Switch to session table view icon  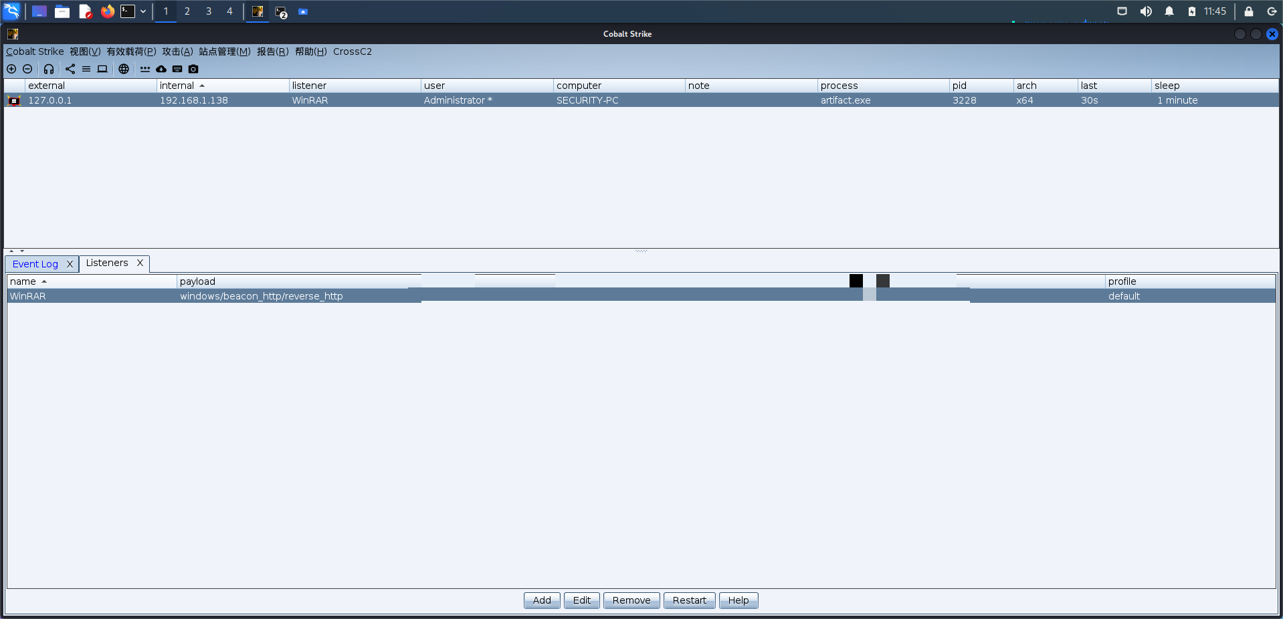click(x=86, y=69)
